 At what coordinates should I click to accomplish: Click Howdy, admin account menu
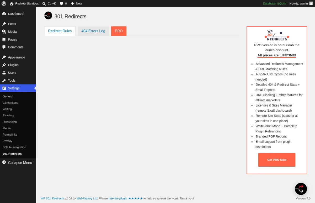[x=301, y=3]
